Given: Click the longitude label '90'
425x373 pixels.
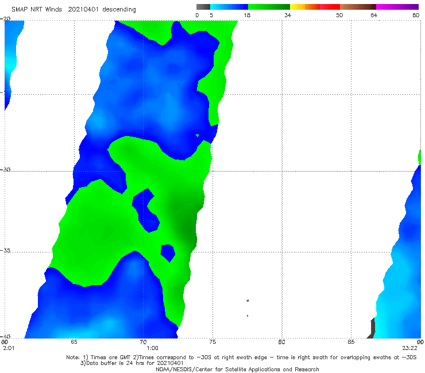Looking at the screenshot, I should pyautogui.click(x=420, y=342).
